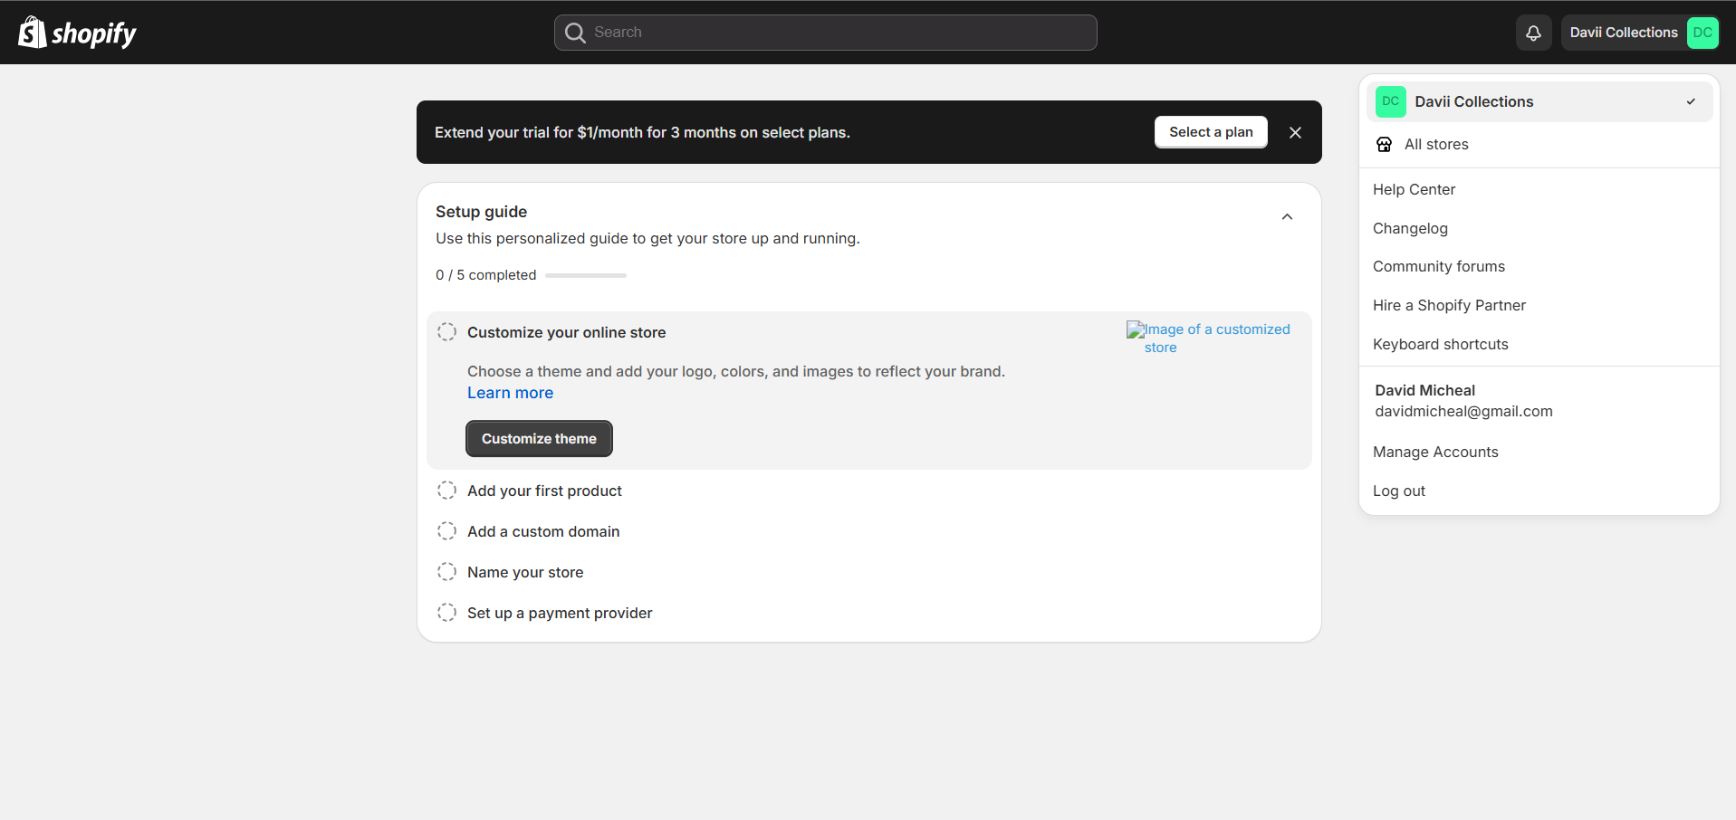Viewport: 1736px width, 820px height.
Task: Open Help Center
Action: [1414, 189]
